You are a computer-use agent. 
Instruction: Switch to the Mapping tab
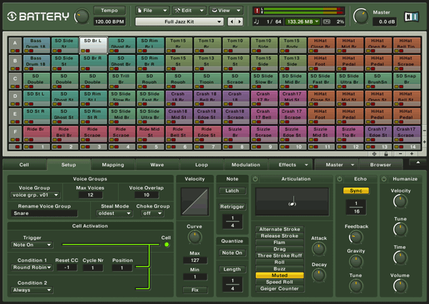113,165
